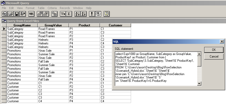
Task: Click the New Query toolbar icon
Action: [5, 14]
